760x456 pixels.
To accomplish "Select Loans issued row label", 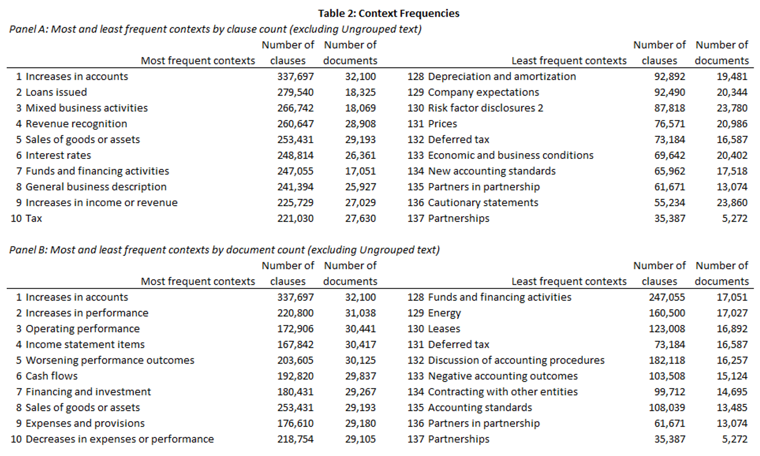I will coord(56,92).
